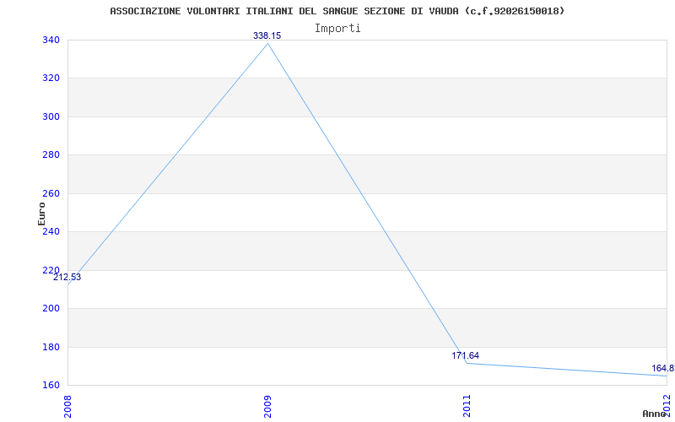Click the 2011 x-axis year label
Screen dimensions: 675x422
pos(467,407)
